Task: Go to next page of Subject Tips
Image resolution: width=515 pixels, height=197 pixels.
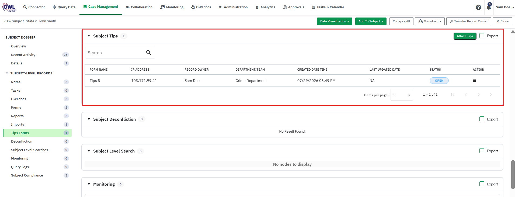Action: 479,95
